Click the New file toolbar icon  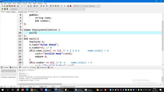2,6
